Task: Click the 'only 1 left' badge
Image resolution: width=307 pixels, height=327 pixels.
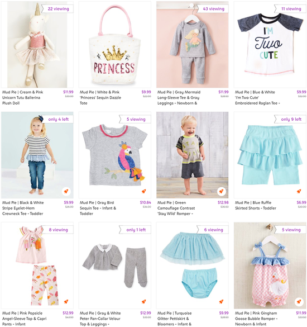Action: coord(135,230)
